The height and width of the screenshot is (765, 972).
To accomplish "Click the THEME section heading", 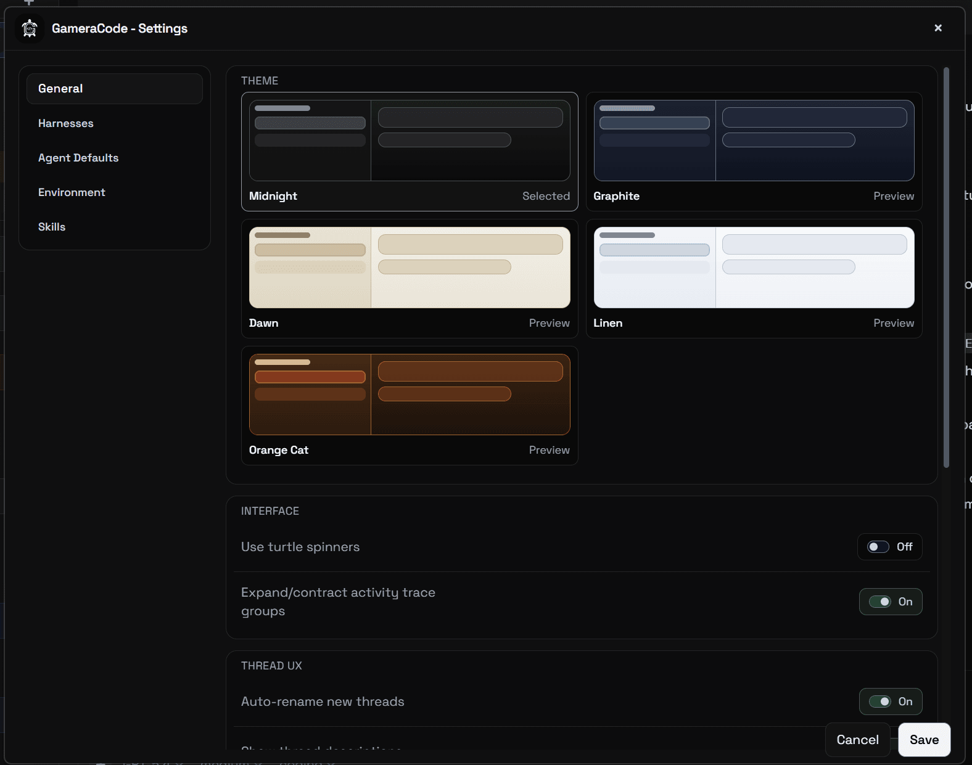I will point(260,81).
